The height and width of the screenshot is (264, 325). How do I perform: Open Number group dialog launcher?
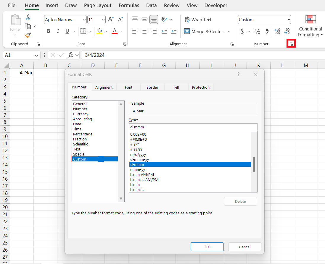tap(291, 44)
